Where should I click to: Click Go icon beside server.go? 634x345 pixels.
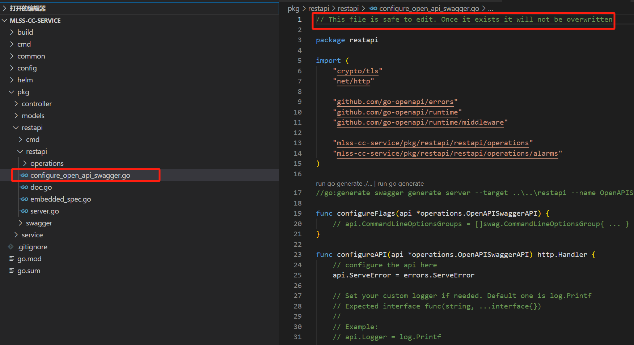click(x=25, y=211)
